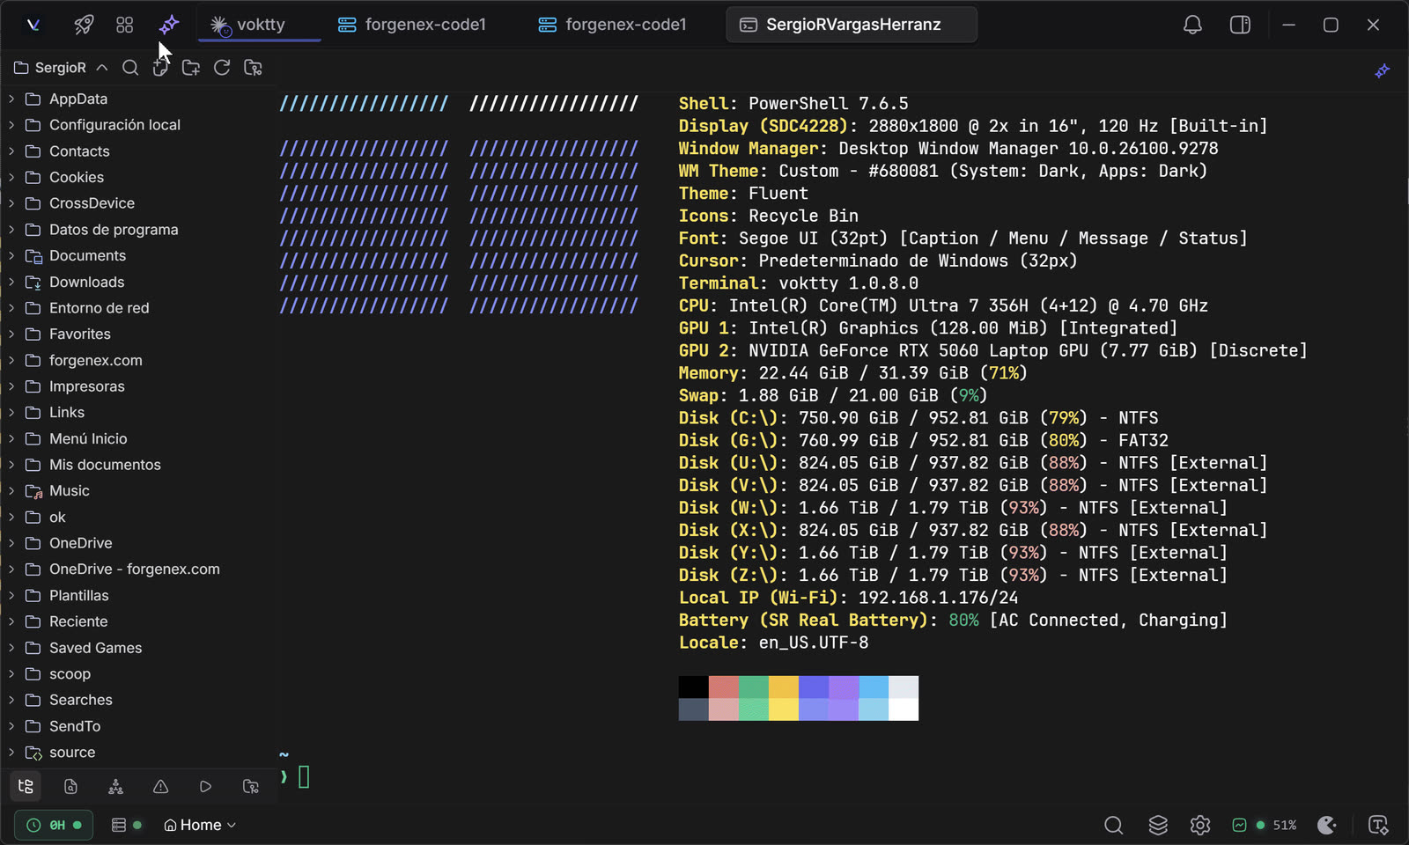Click the play run icon in sidebar toolbar
This screenshot has width=1409, height=845.
pyautogui.click(x=205, y=786)
